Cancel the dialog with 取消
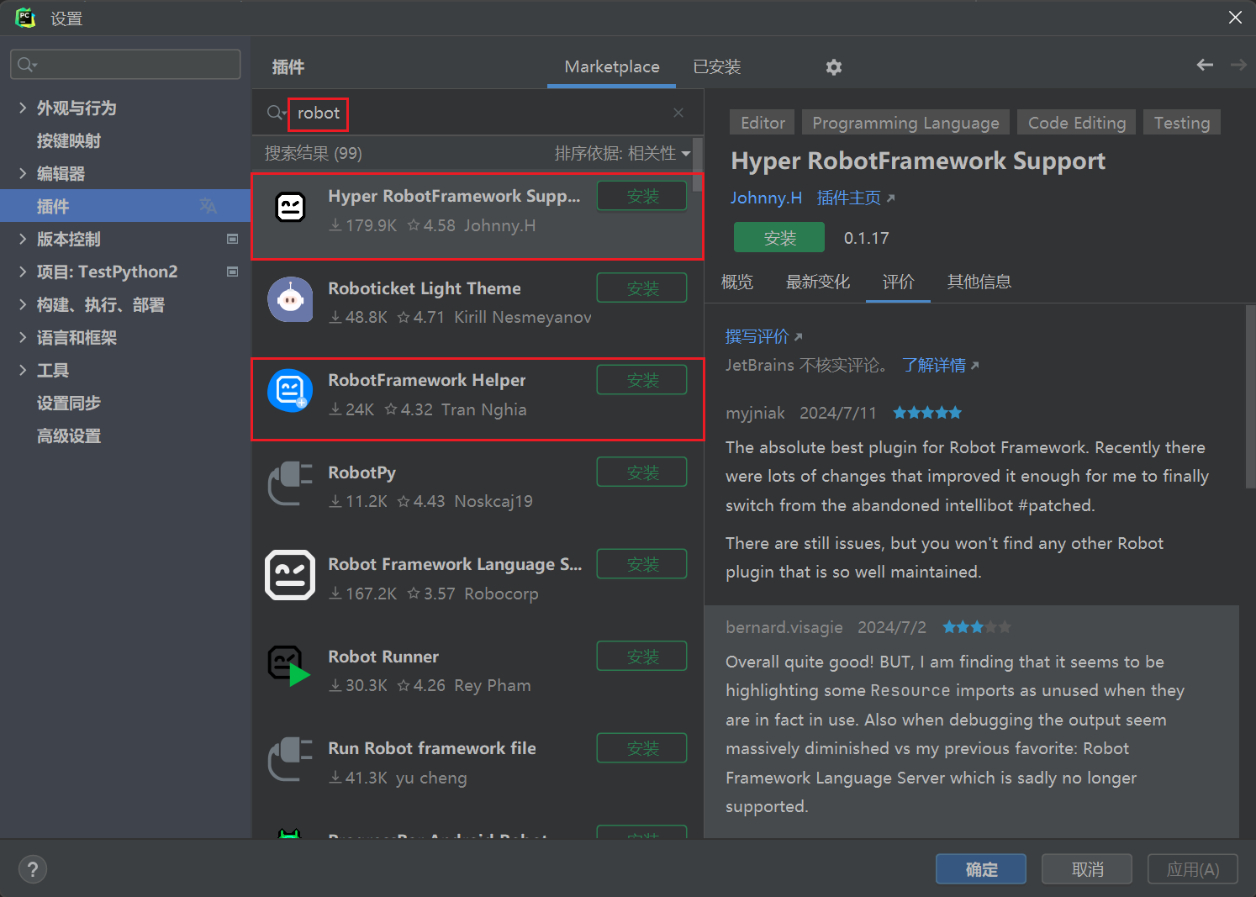This screenshot has width=1256, height=897. tap(1087, 869)
